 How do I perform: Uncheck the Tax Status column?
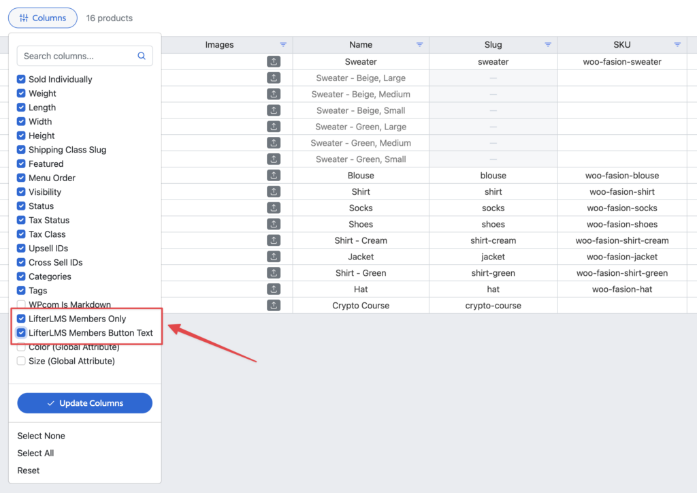[x=21, y=220]
